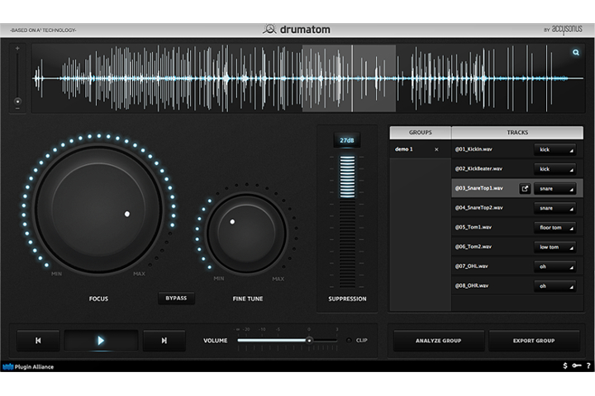This screenshot has width=595, height=396.
Task: Toggle the BYPASS switch
Action: tap(176, 299)
